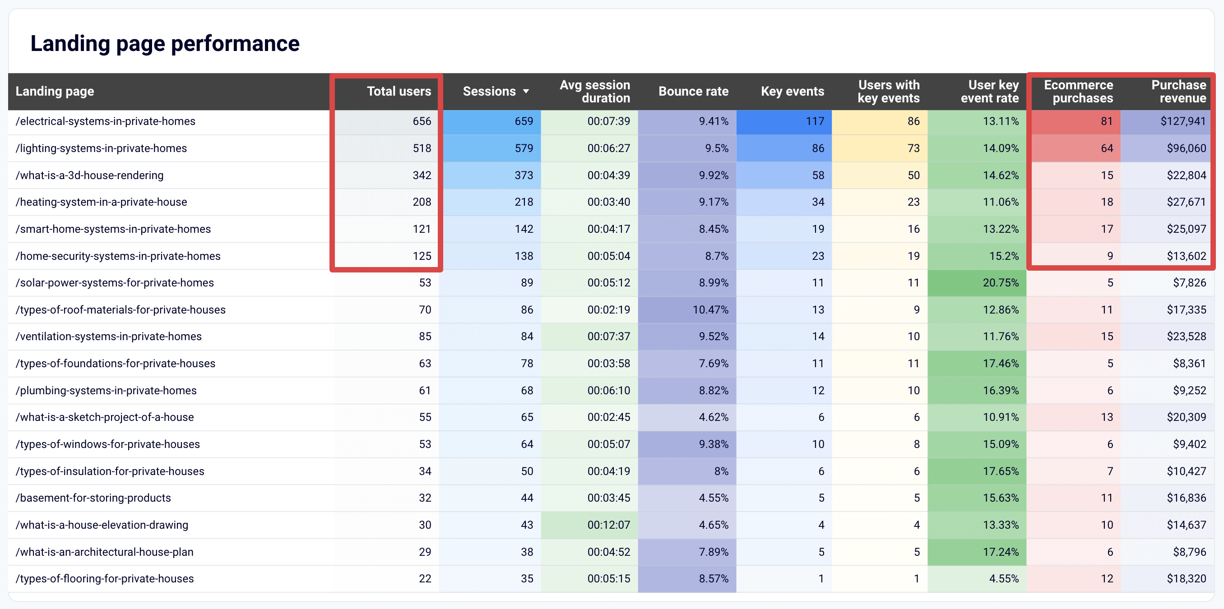Click Ecommerce purchases value 64
Image resolution: width=1224 pixels, height=609 pixels.
pyautogui.click(x=1107, y=148)
